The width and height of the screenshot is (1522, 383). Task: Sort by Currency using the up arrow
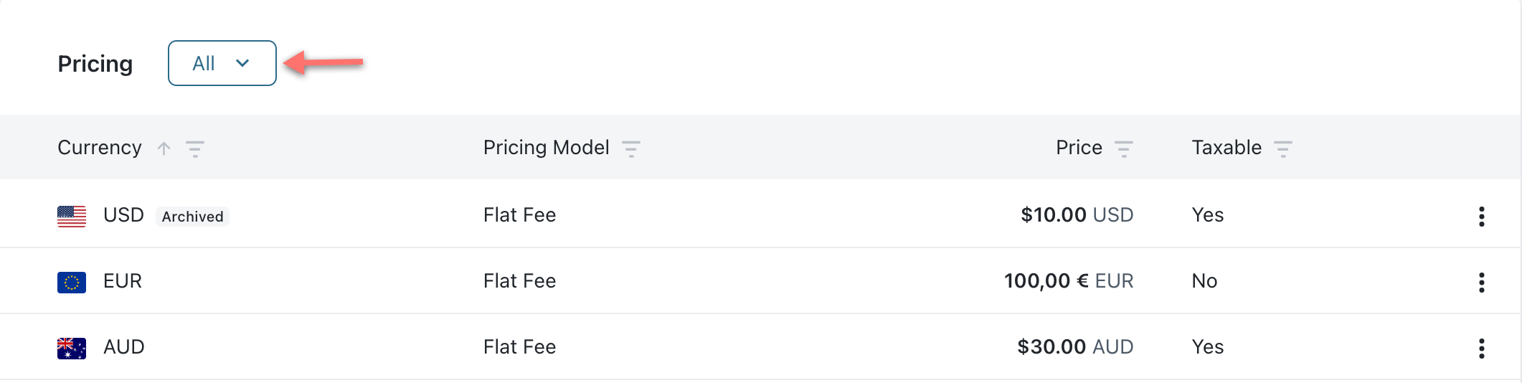(x=164, y=148)
